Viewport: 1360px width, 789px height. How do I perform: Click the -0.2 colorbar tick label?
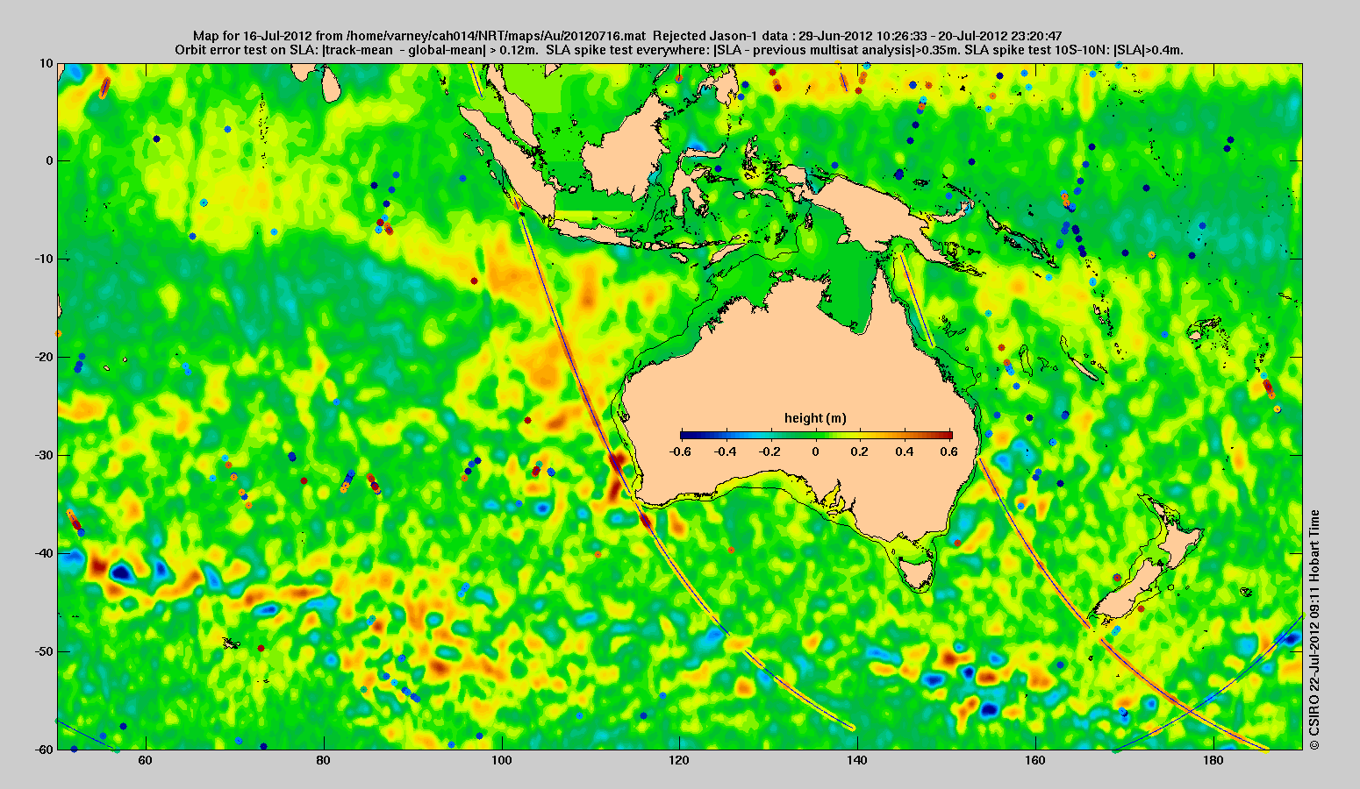click(770, 451)
